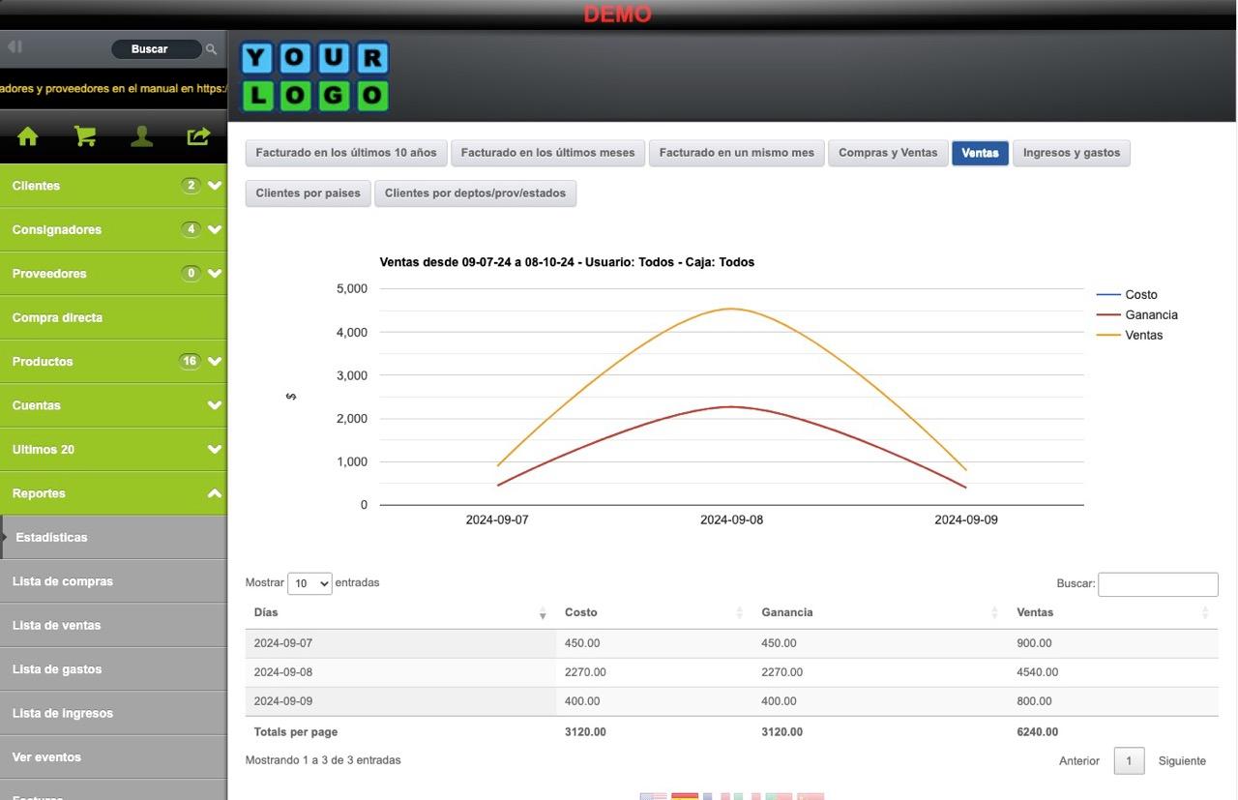Expand the Productos sidebar section
The height and width of the screenshot is (800, 1238).
coord(214,362)
